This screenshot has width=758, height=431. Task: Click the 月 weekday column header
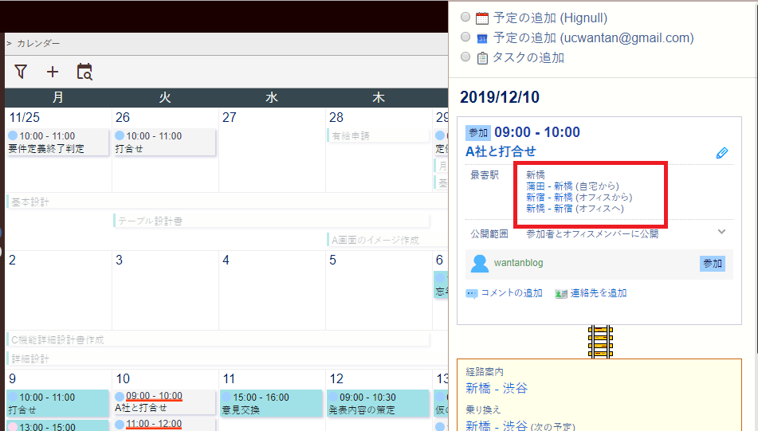pyautogui.click(x=58, y=98)
